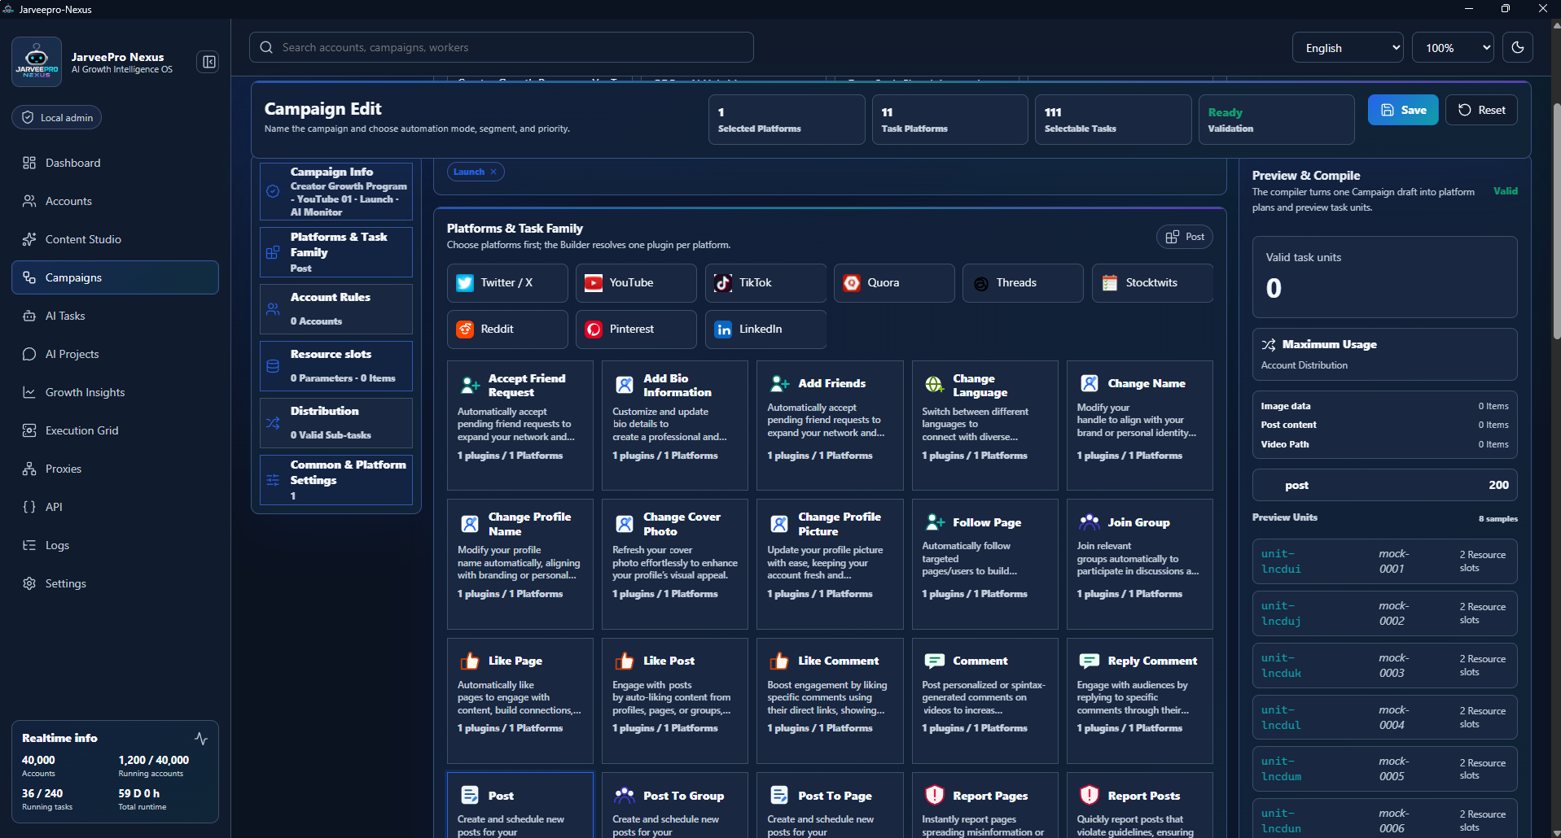This screenshot has width=1561, height=838.
Task: Open Content Studio section
Action: click(115, 239)
